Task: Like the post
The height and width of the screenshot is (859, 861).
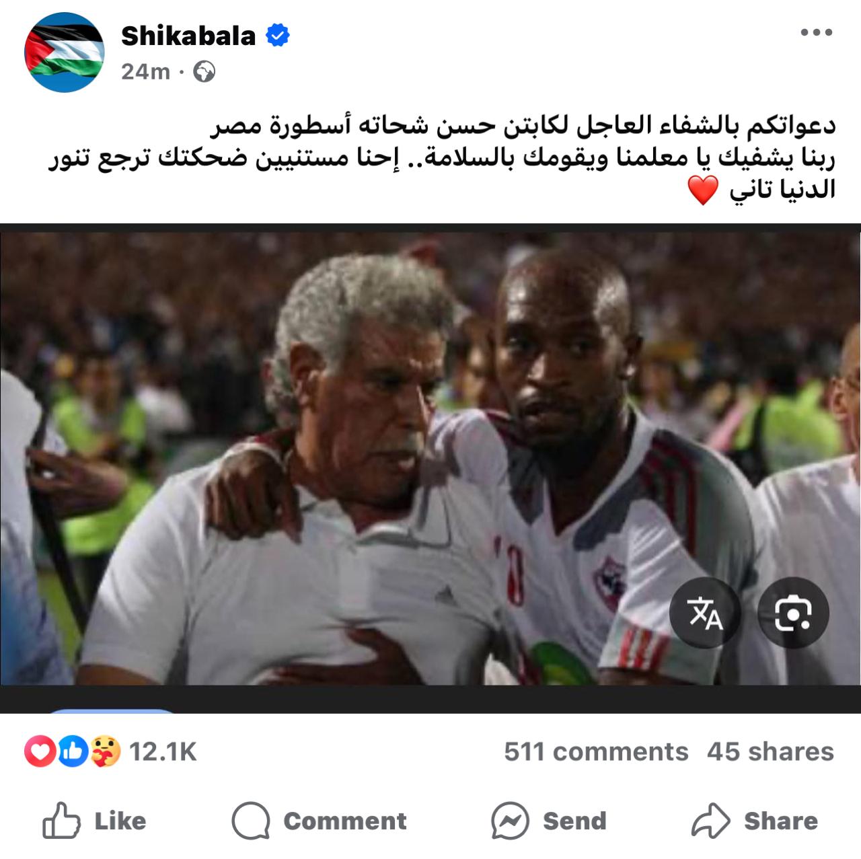Action: click(94, 821)
